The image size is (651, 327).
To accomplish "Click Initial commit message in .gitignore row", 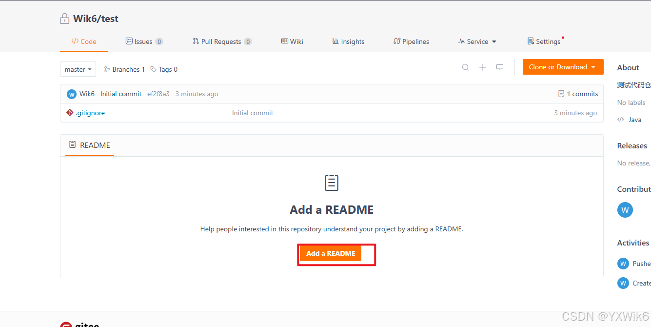I will coord(253,113).
